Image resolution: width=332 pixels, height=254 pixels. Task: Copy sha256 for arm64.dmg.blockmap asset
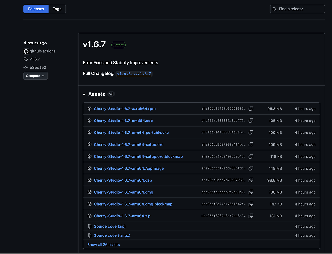click(x=251, y=204)
